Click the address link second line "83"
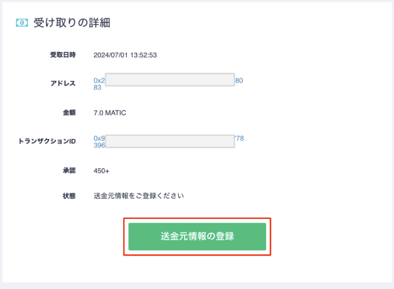This screenshot has height=289, width=394. [97, 87]
